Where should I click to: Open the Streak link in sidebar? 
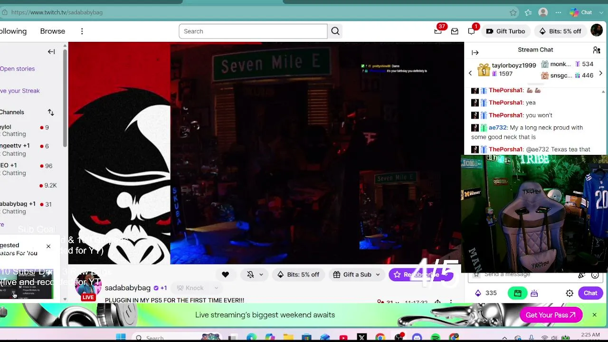(19, 91)
